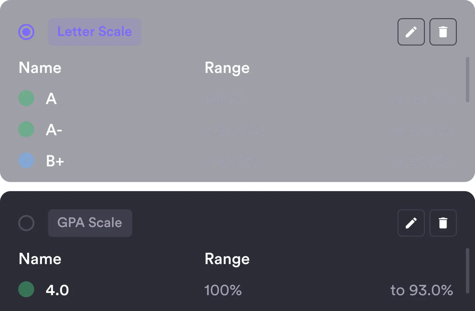Open the edit pencil for GPA Scale
Viewport: 475px width, 311px height.
(x=411, y=223)
